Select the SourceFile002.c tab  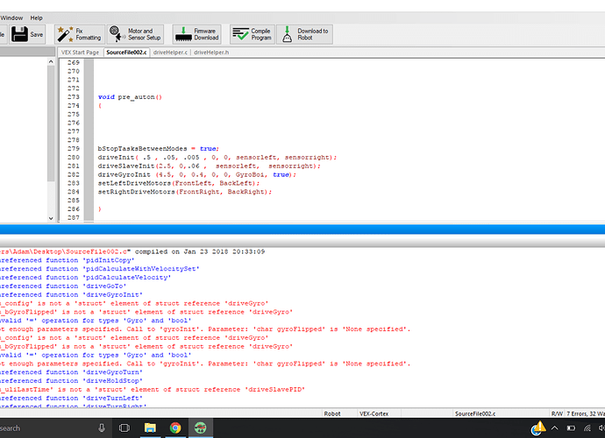point(126,53)
